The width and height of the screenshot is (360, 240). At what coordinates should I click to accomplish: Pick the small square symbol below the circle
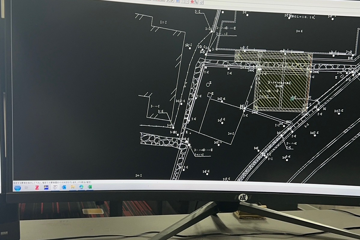pos(210,95)
